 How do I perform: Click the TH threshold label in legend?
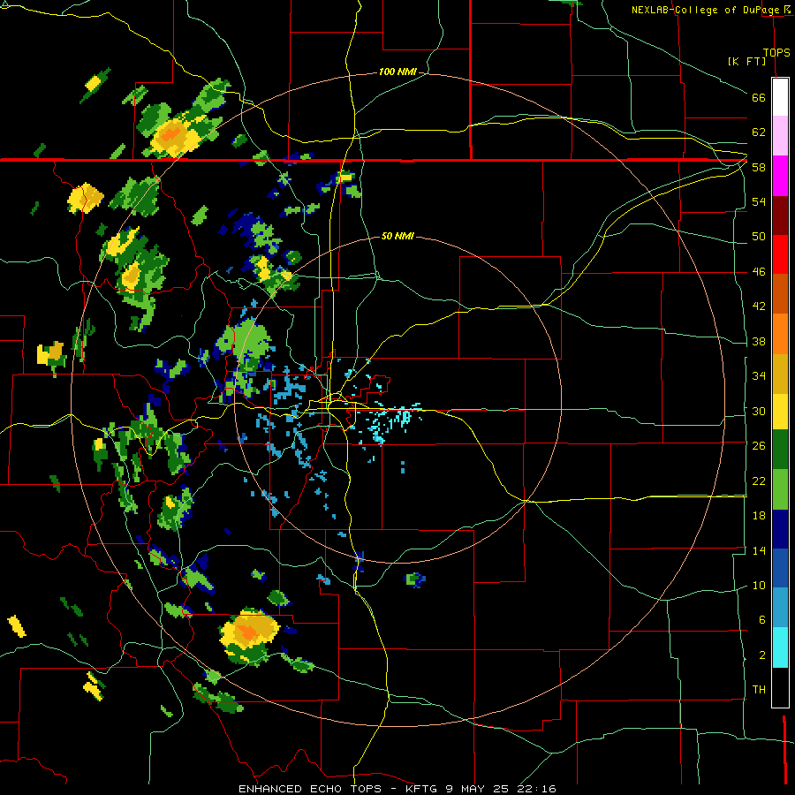759,690
